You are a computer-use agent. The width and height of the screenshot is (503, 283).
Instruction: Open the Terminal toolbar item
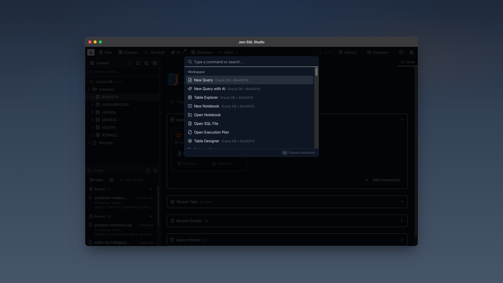155,52
